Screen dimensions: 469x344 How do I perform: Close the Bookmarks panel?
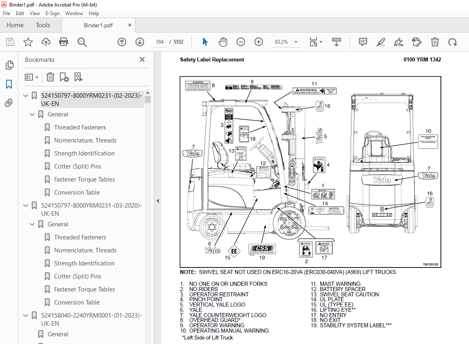tap(142, 59)
